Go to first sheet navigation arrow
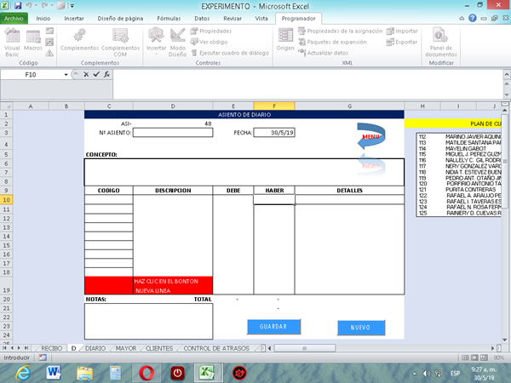 coord(5,348)
